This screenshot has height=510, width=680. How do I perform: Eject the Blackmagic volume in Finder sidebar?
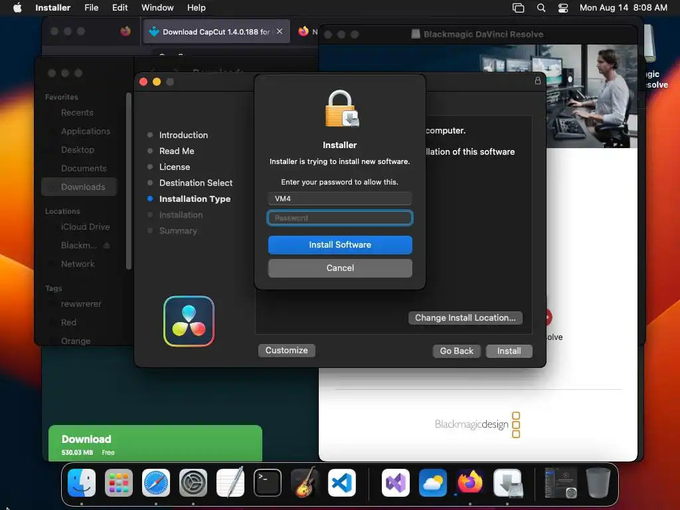(x=107, y=246)
